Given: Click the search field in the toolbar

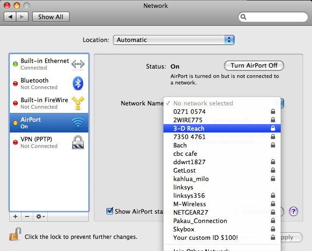Looking at the screenshot, I should point(272,17).
